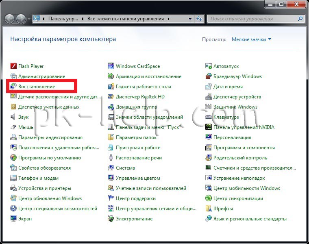Viewport: 309px width, 244px height.
Task: Click the Mouse (Мышь) icon
Action: 13,127
